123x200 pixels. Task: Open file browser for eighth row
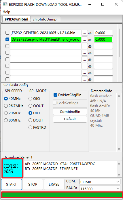point(85,79)
